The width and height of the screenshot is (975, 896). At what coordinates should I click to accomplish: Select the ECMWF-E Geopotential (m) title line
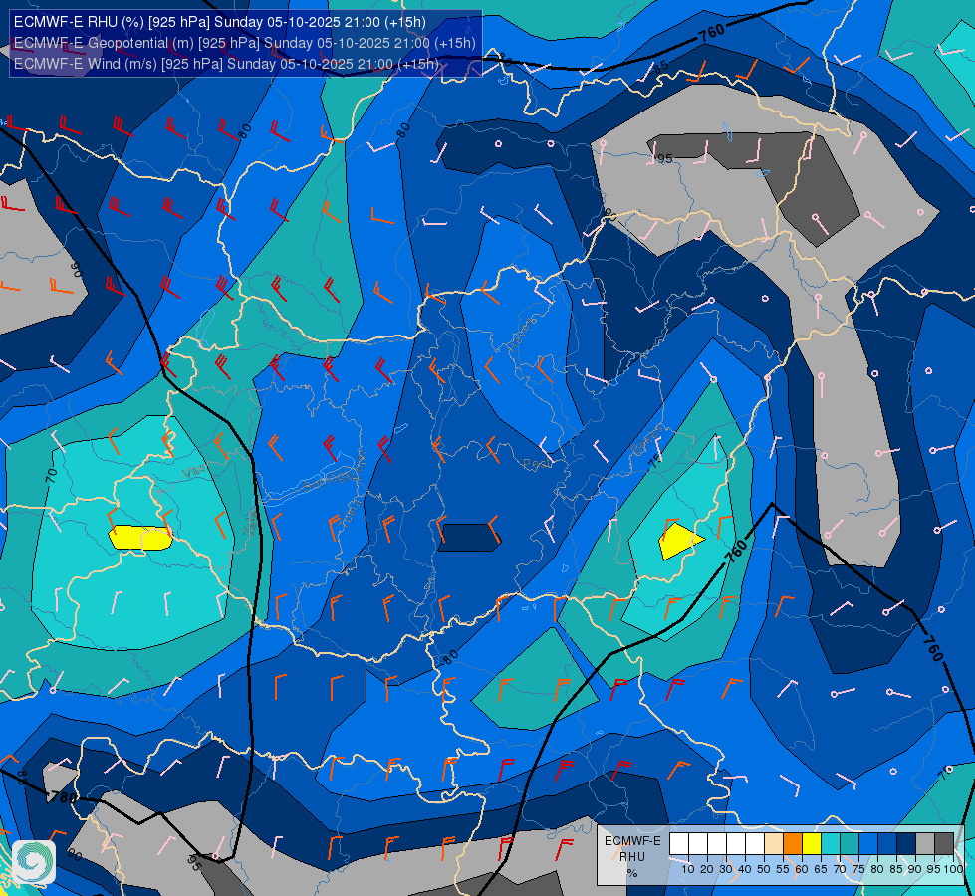point(244,42)
